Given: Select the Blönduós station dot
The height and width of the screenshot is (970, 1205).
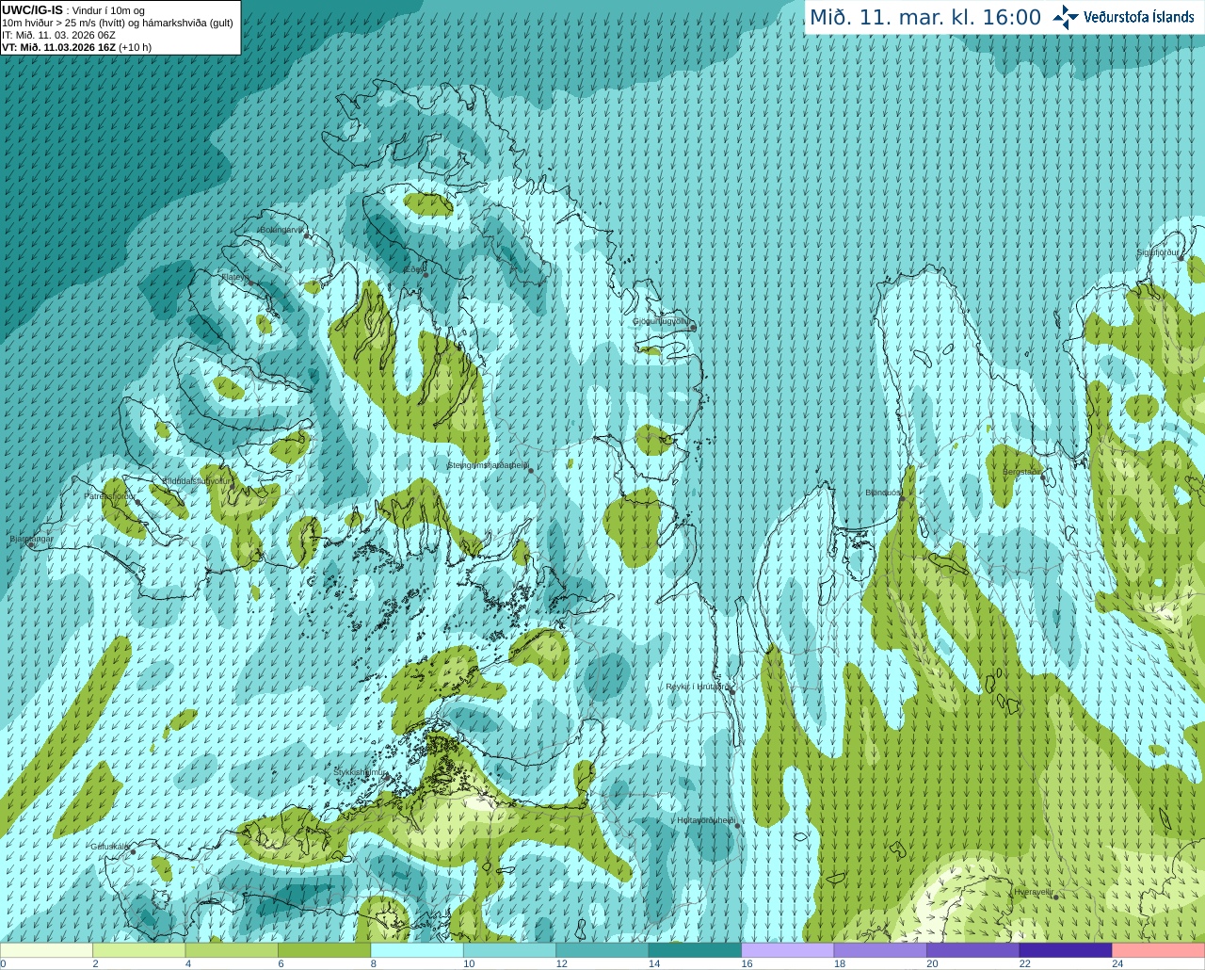Looking at the screenshot, I should pyautogui.click(x=902, y=498).
